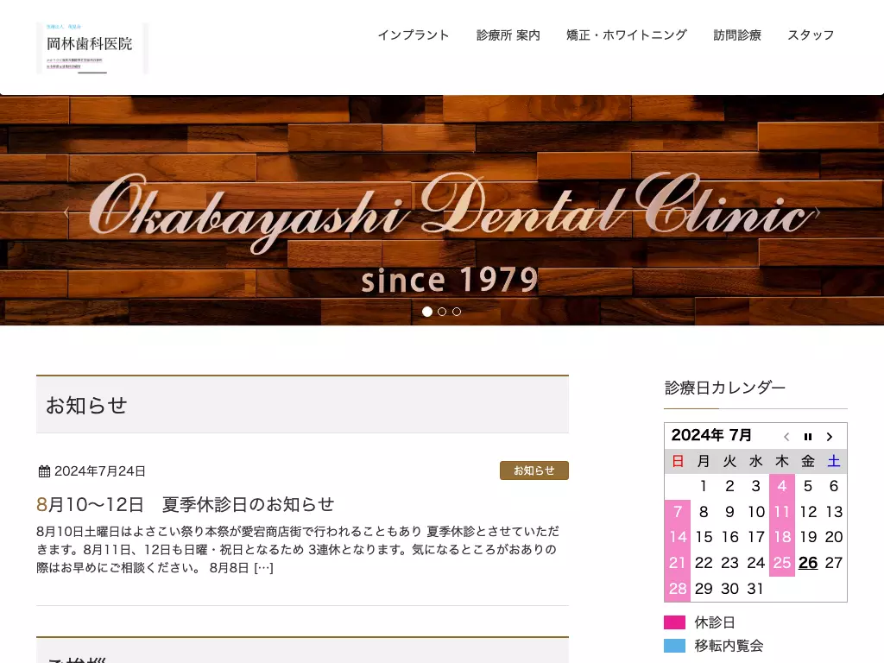This screenshot has height=663, width=884.
Task: Click the お知らせ category badge
Action: [534, 470]
